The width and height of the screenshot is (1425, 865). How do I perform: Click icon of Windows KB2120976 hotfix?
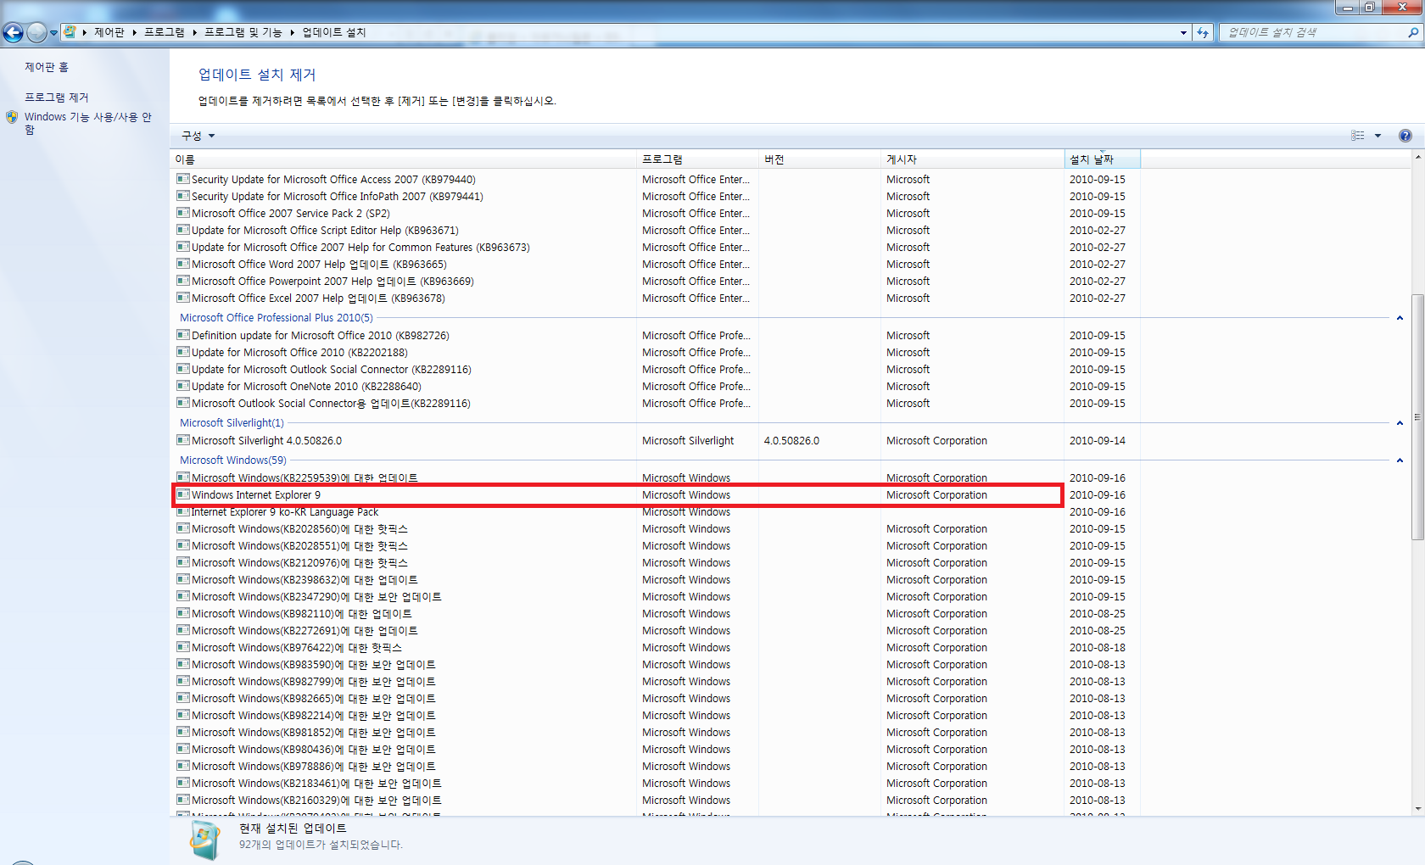tap(182, 562)
